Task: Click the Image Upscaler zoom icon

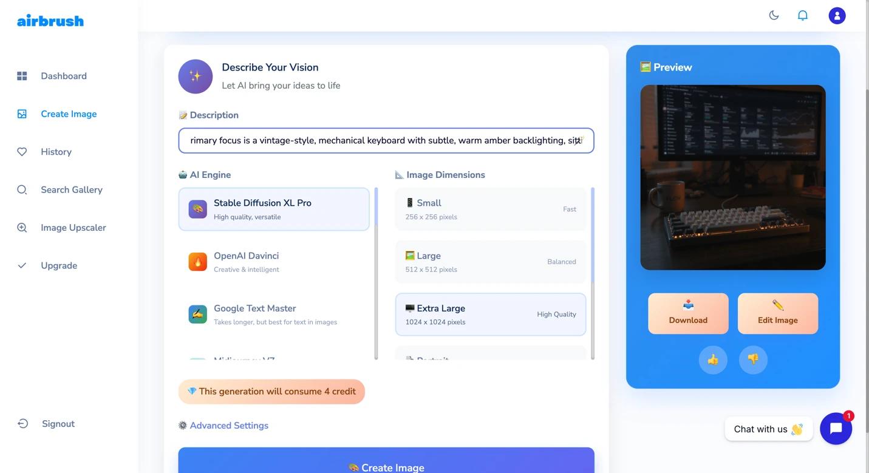Action: (x=22, y=228)
